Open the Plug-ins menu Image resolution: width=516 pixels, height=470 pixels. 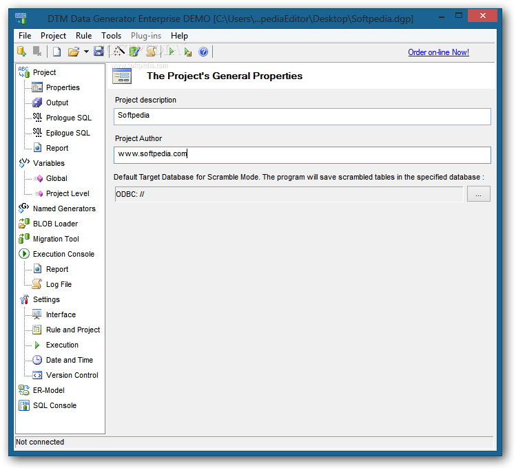tap(146, 36)
